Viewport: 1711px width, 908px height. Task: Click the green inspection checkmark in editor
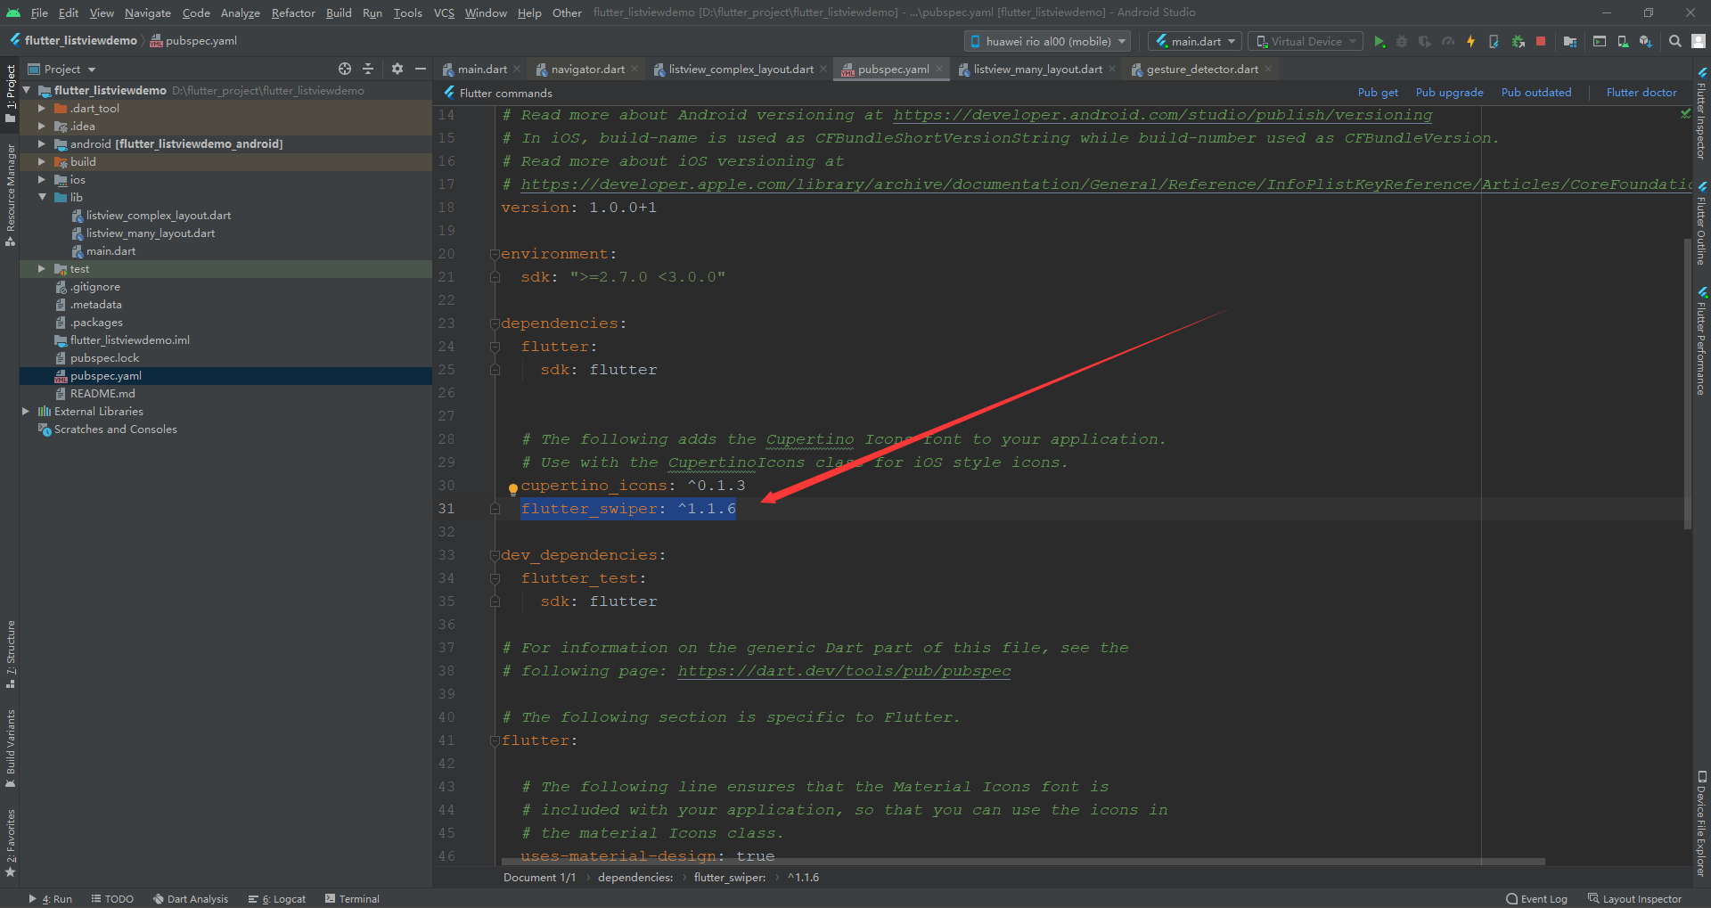(x=1685, y=113)
